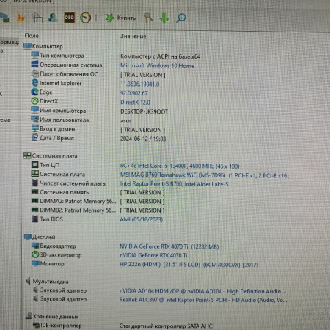
Task: Open the Realtek ALC897 audio link
Action: click(203, 300)
